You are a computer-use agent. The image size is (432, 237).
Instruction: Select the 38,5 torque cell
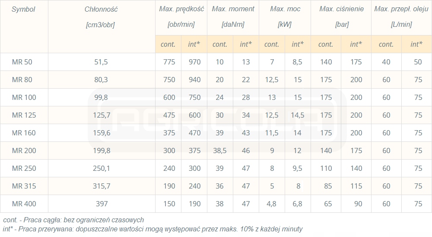pos(220,151)
